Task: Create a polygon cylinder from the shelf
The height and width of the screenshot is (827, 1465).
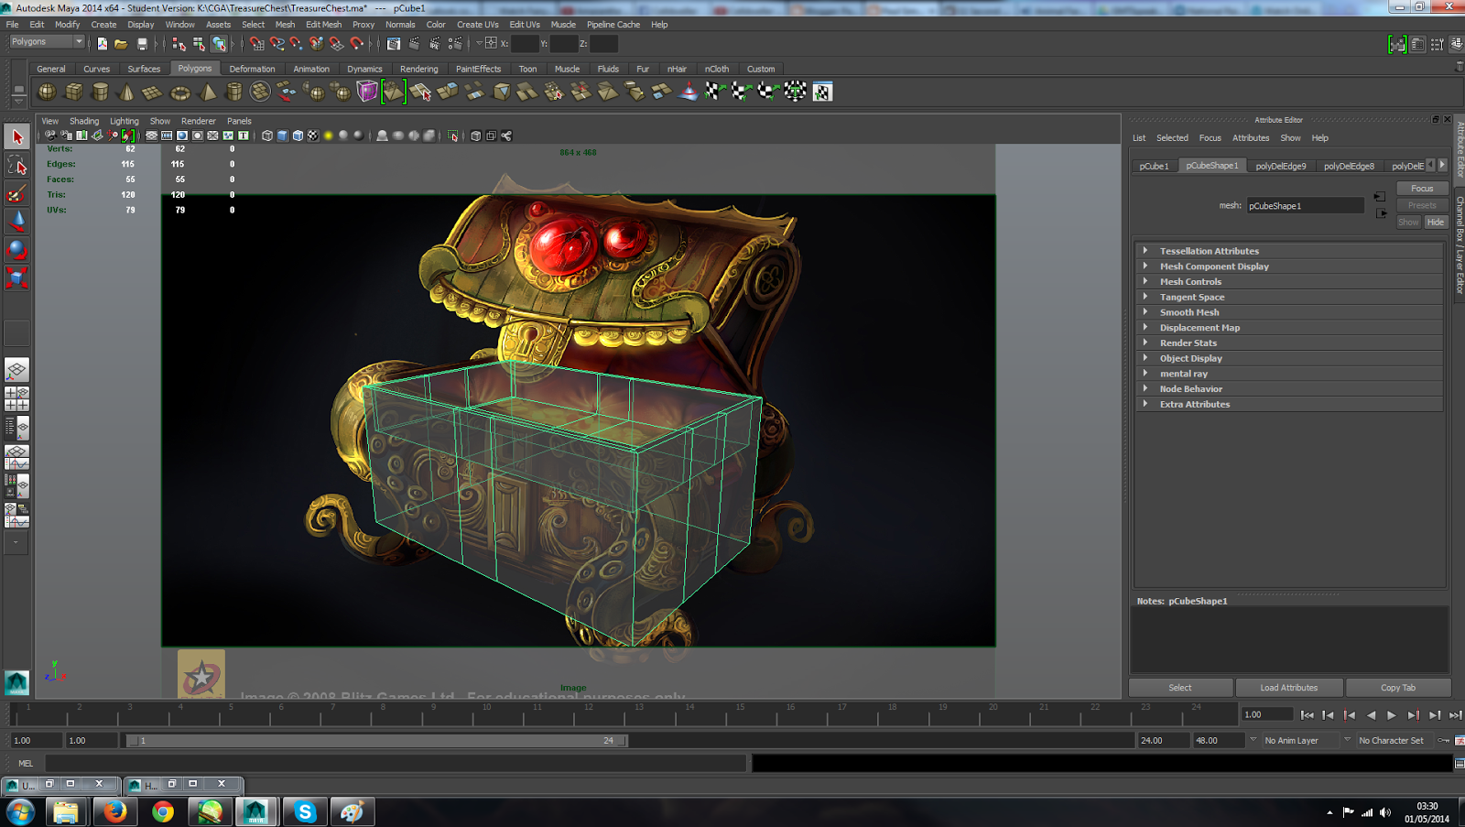Action: pyautogui.click(x=100, y=92)
